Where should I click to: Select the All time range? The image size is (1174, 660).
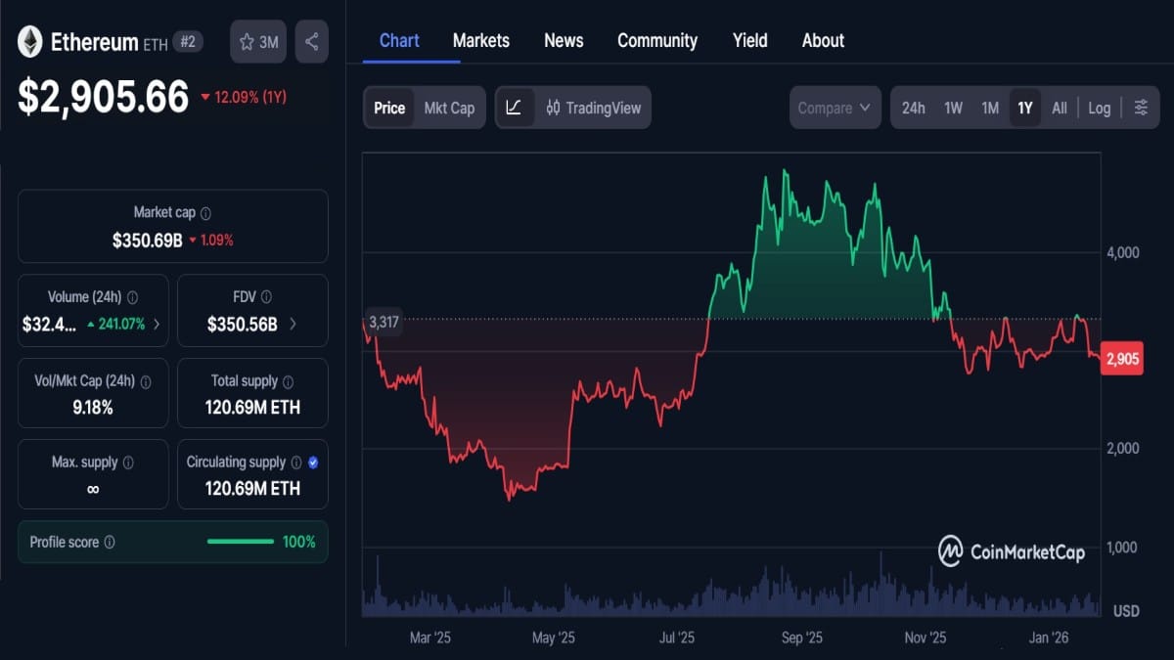(1060, 108)
